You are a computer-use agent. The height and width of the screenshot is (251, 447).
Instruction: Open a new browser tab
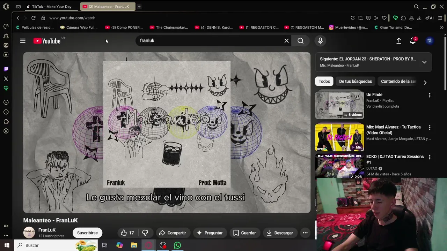coord(139,7)
